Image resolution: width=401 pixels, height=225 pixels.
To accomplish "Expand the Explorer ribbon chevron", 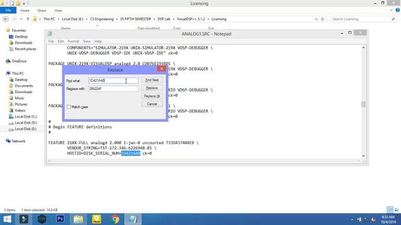I will [x=391, y=11].
